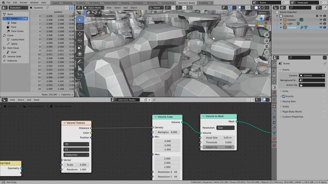Expand the Rigid Body World panel
328x184 pixels.
[292, 111]
